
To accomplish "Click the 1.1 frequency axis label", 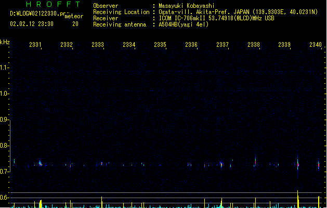I will (x=4, y=68).
